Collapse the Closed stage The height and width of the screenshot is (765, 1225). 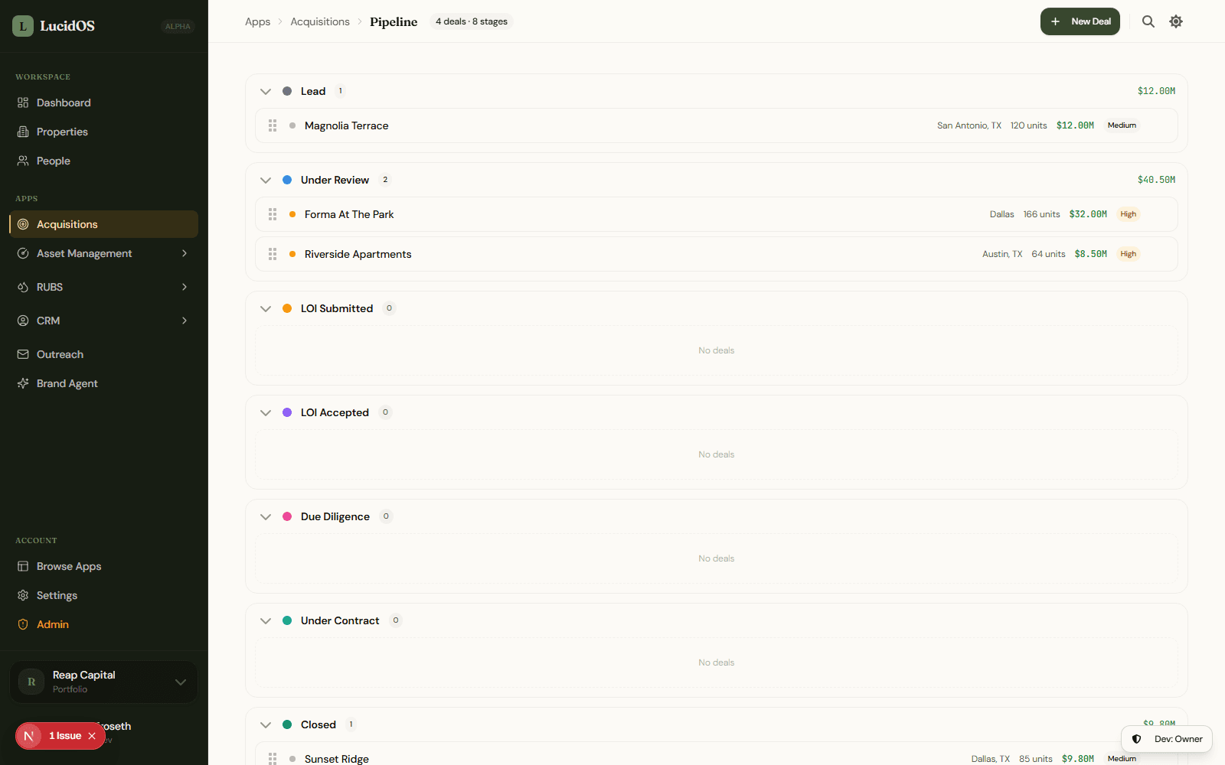266,724
